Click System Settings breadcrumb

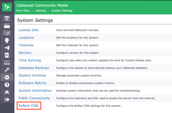pyautogui.click(x=62, y=11)
